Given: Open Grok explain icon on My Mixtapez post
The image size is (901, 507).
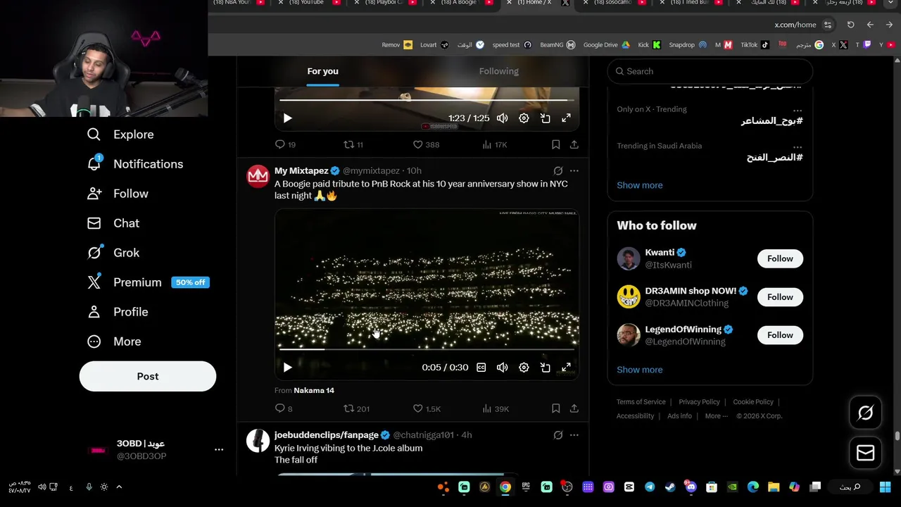Looking at the screenshot, I should [558, 170].
